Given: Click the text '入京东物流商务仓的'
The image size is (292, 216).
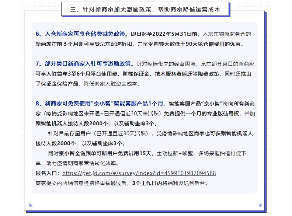Looking at the screenshot, I should [x=227, y=34].
